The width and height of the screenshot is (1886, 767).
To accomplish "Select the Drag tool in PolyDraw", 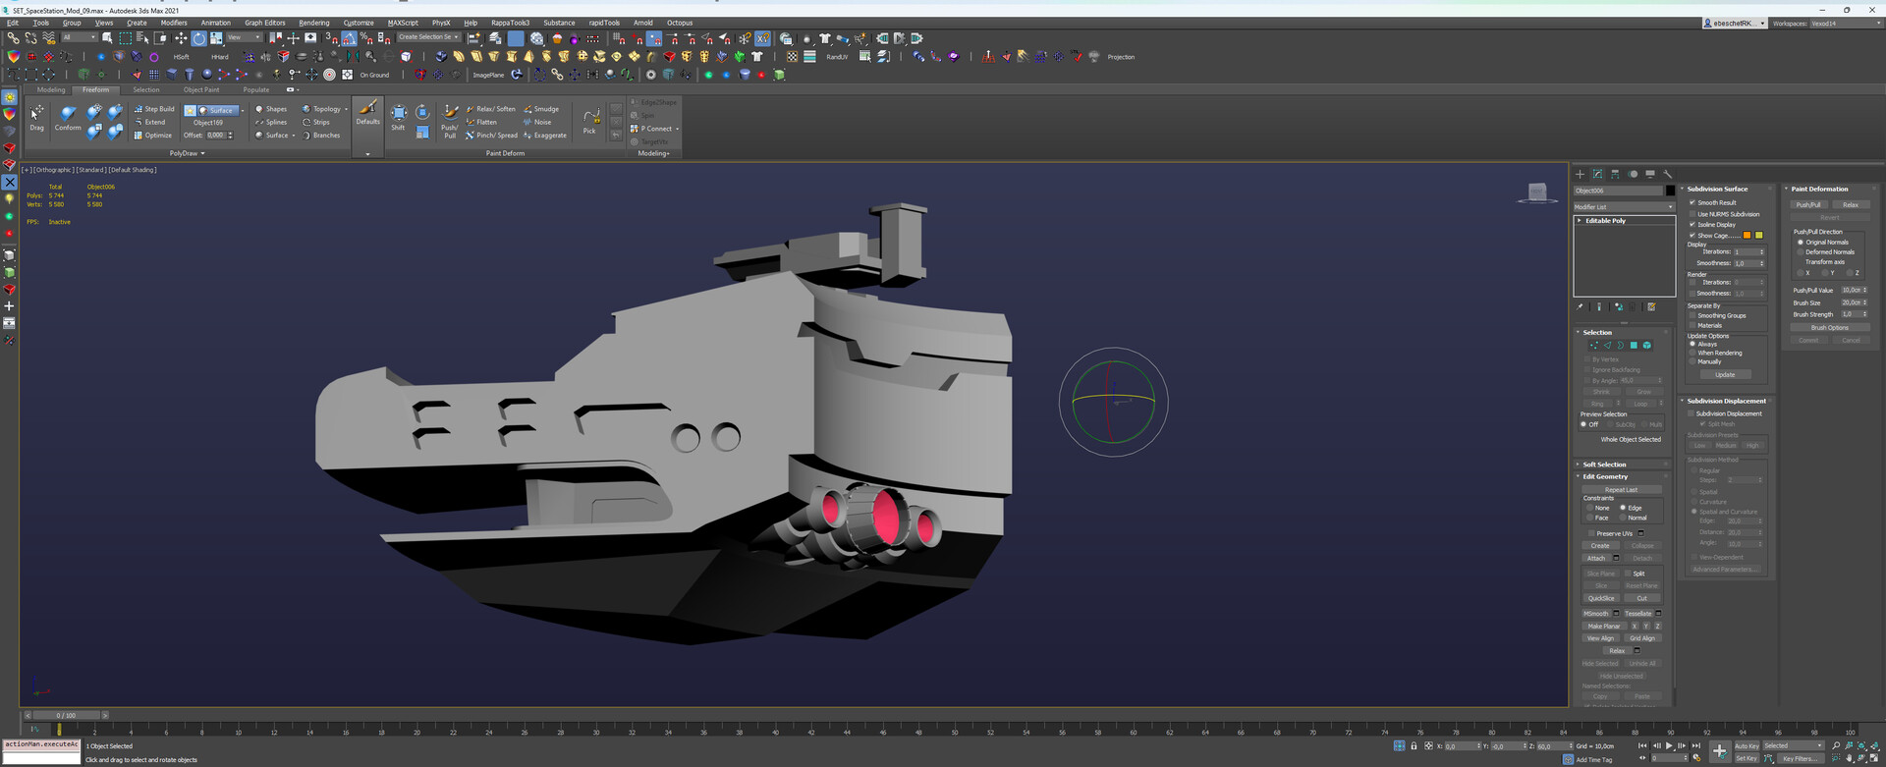I will [x=36, y=117].
